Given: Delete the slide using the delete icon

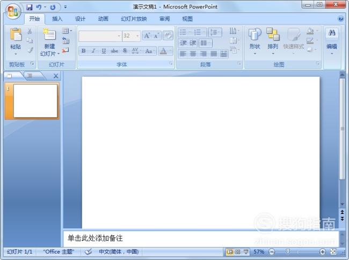Looking at the screenshot, I should pyautogui.click(x=66, y=50).
